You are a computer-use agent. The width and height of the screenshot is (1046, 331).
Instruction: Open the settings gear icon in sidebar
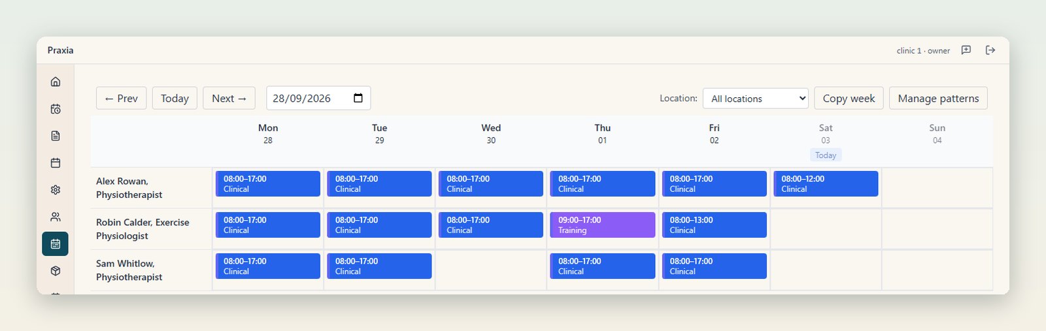(x=56, y=189)
